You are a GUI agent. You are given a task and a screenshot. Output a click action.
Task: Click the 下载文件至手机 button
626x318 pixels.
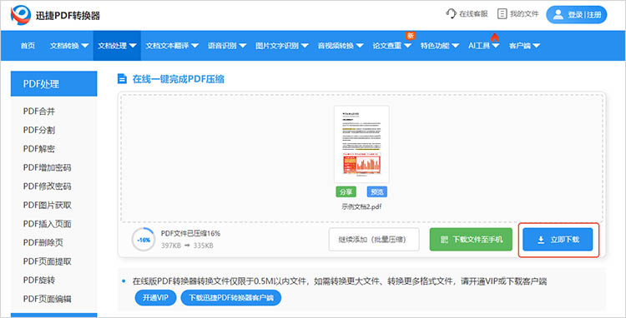(x=471, y=240)
